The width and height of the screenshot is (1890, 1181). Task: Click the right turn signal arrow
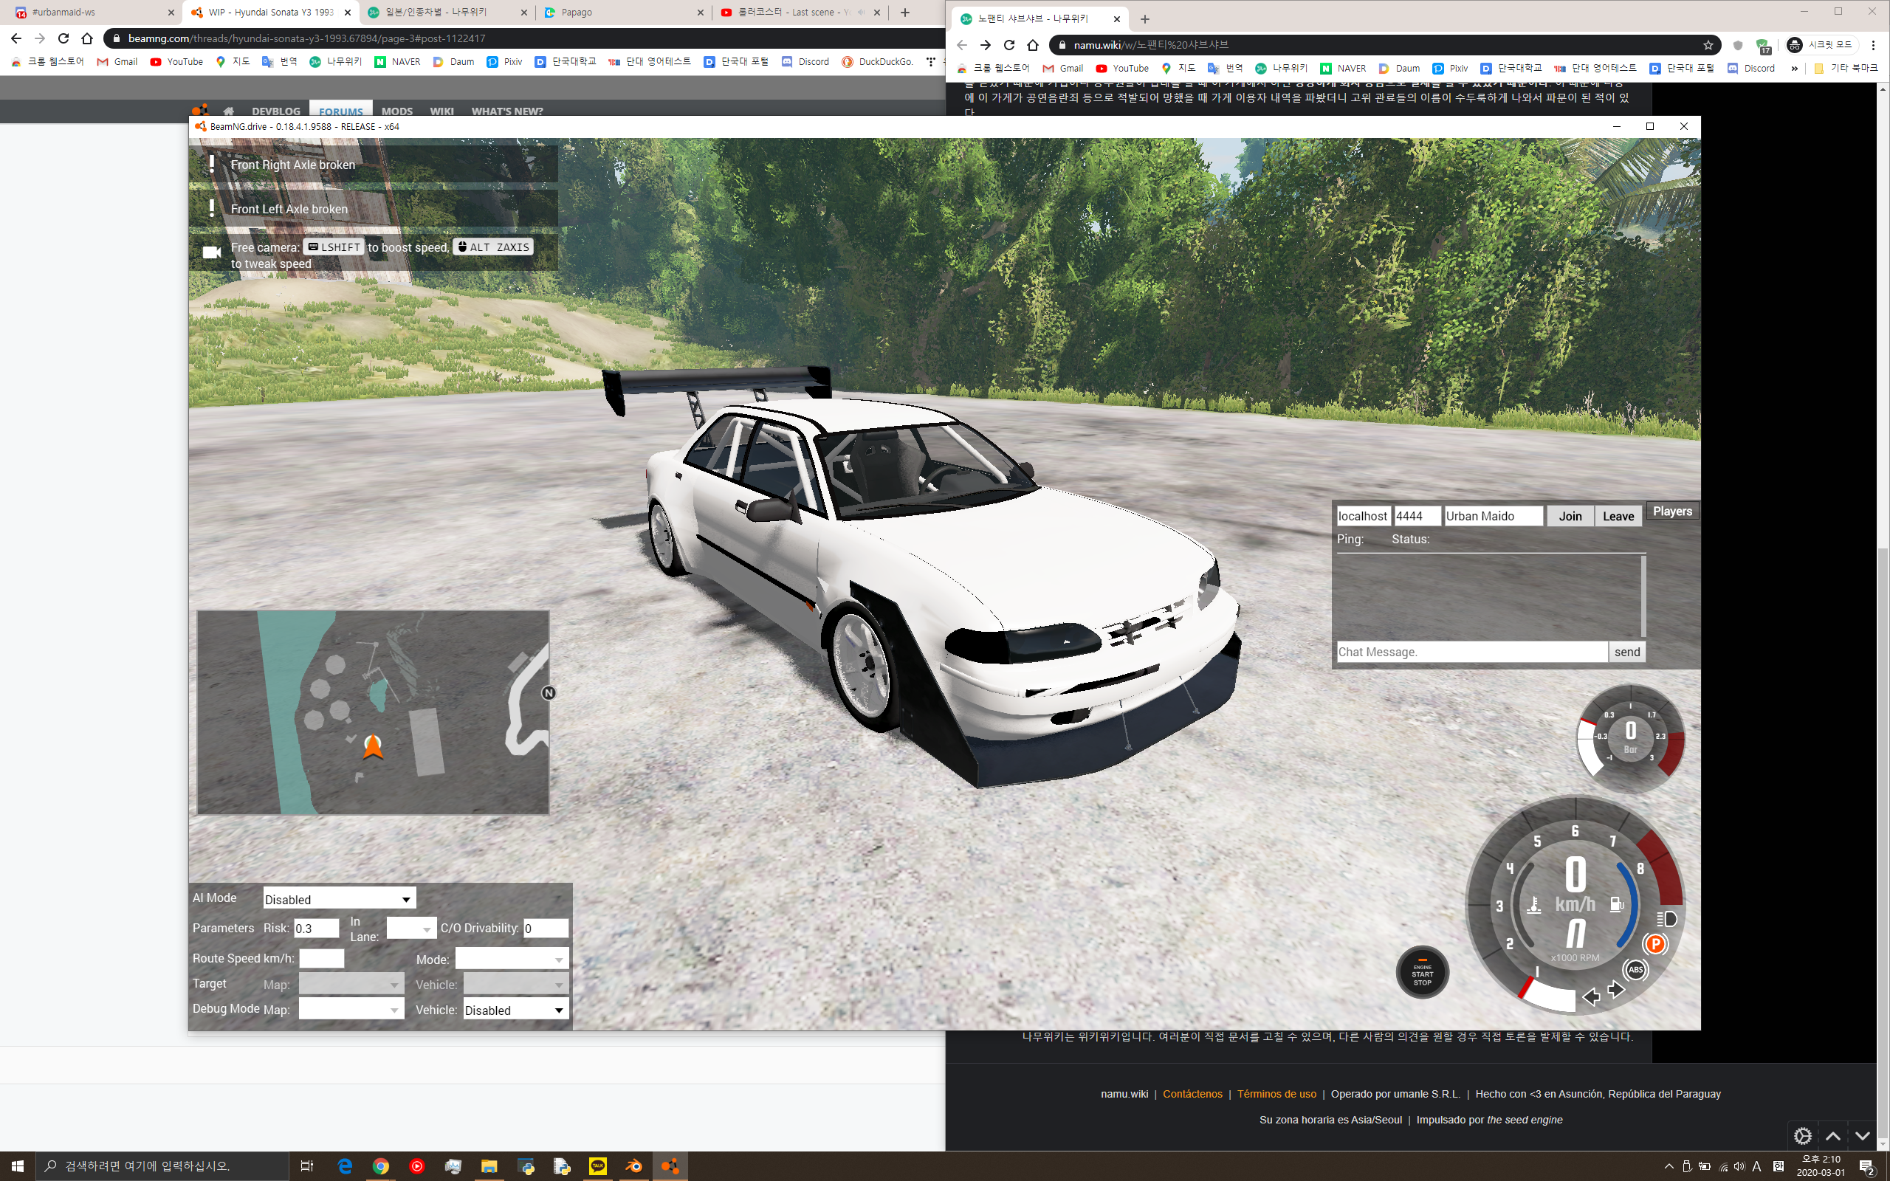click(1616, 990)
